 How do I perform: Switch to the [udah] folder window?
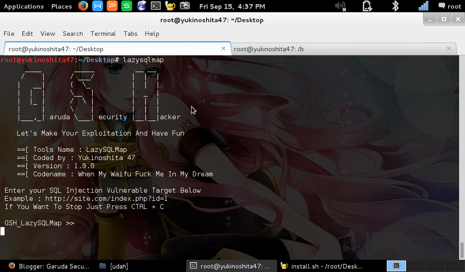coord(114,266)
